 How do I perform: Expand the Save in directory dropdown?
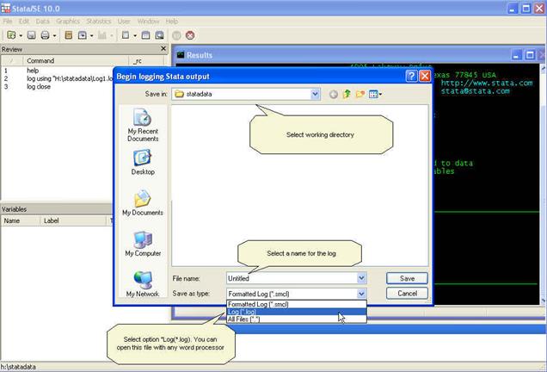pyautogui.click(x=316, y=94)
